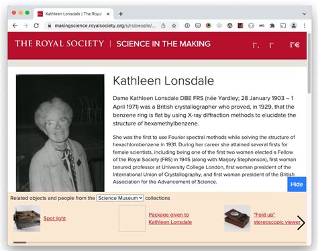The height and width of the screenshot is (251, 318).
Task: Click the paragraph starting 'Dame Kathleen Lonsdale DBE FRS'
Action: coord(205,111)
